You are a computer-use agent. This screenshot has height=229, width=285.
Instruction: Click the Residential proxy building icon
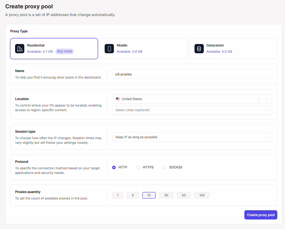coord(20,49)
